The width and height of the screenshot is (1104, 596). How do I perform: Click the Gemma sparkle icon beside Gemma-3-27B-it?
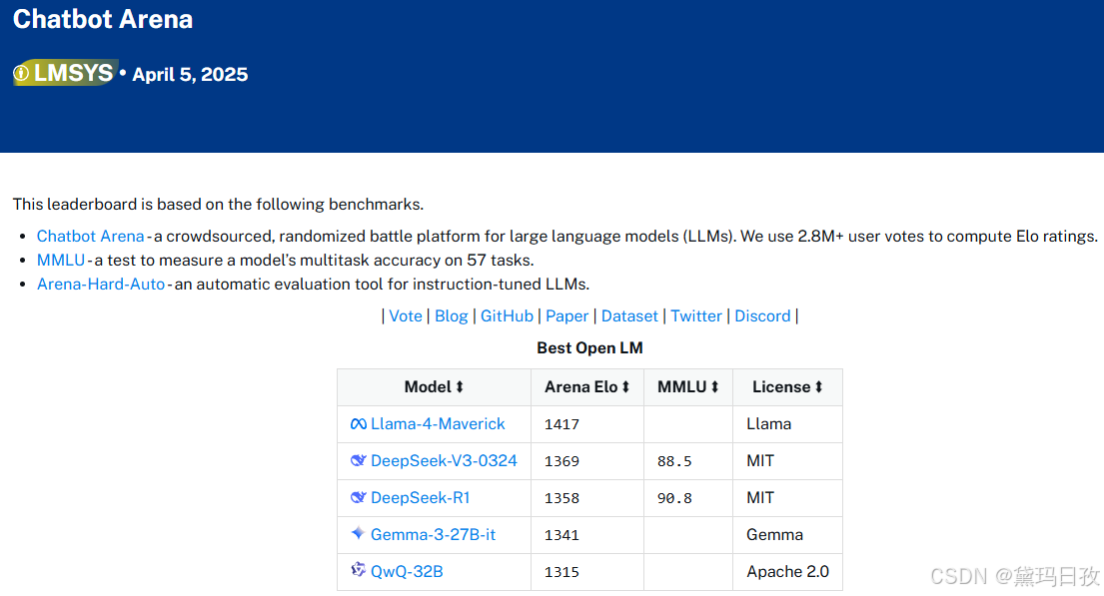pos(359,533)
